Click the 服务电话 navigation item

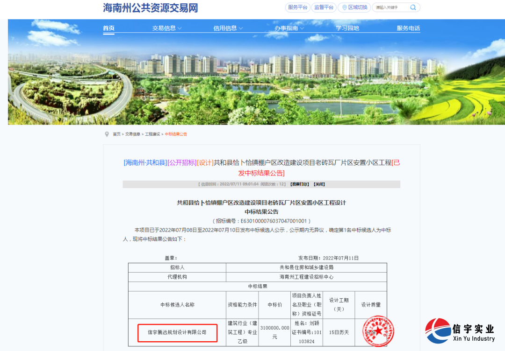(x=406, y=28)
